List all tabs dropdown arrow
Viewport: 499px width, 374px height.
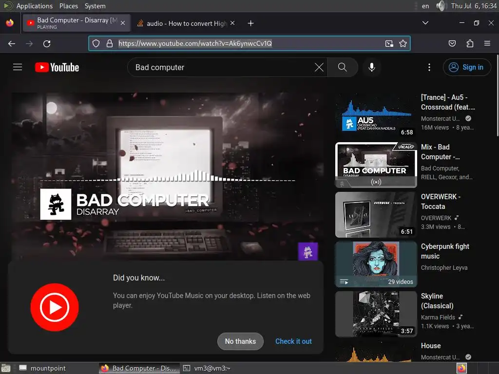point(425,23)
